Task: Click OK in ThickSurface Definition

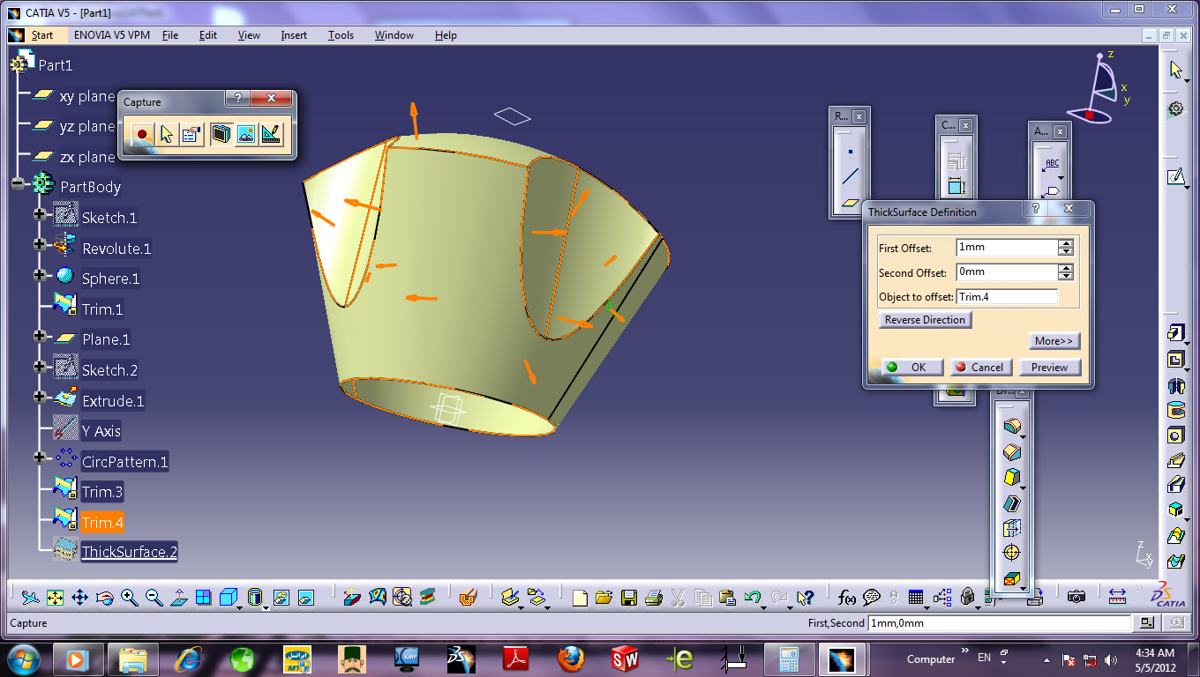Action: [911, 368]
